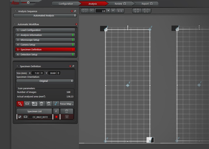Toggle the red focus indicator for CC_0622_B372
This screenshot has height=149, width=209.
point(56,117)
